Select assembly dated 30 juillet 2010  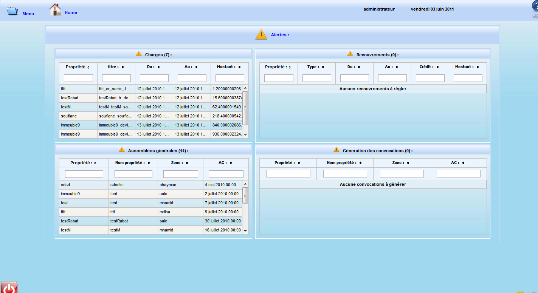coord(151,221)
